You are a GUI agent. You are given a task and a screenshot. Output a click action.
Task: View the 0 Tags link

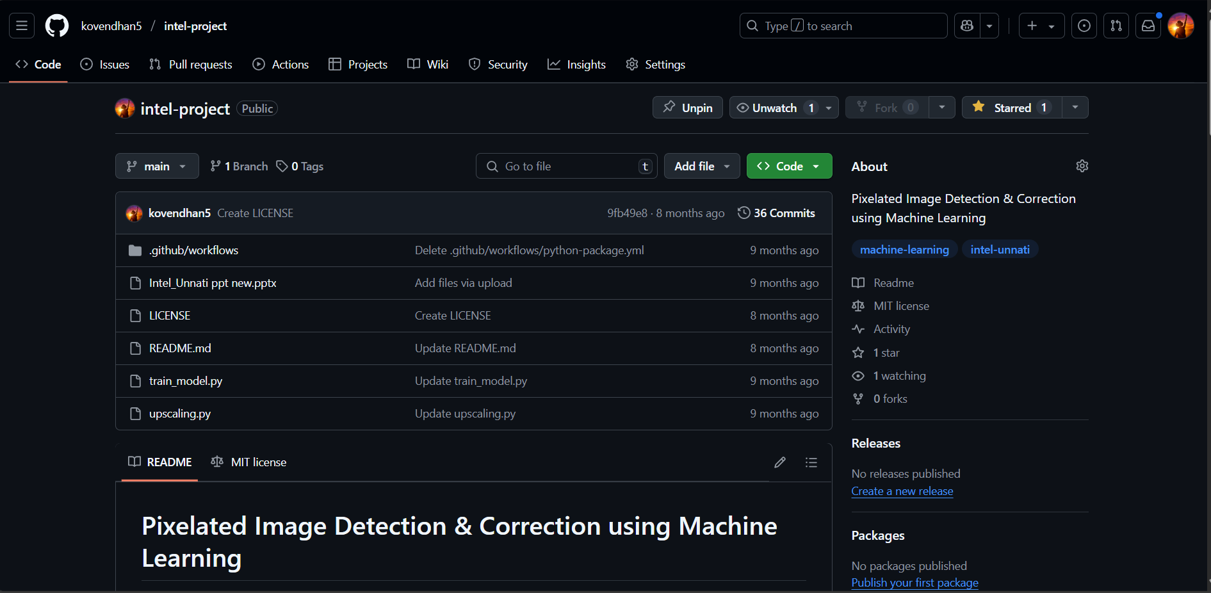[x=300, y=166]
